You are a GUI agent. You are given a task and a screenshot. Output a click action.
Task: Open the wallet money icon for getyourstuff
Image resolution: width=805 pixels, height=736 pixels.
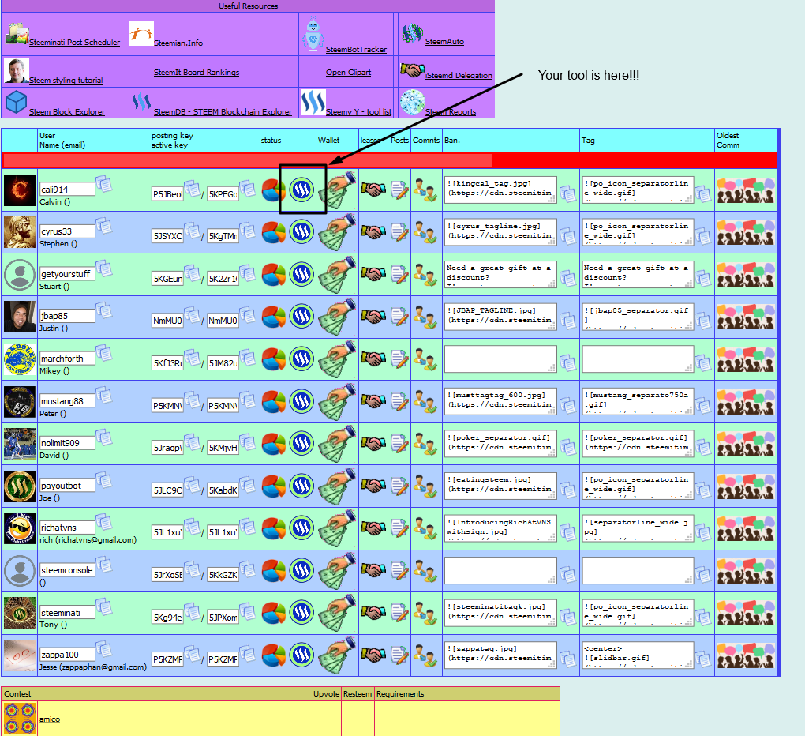coord(337,275)
